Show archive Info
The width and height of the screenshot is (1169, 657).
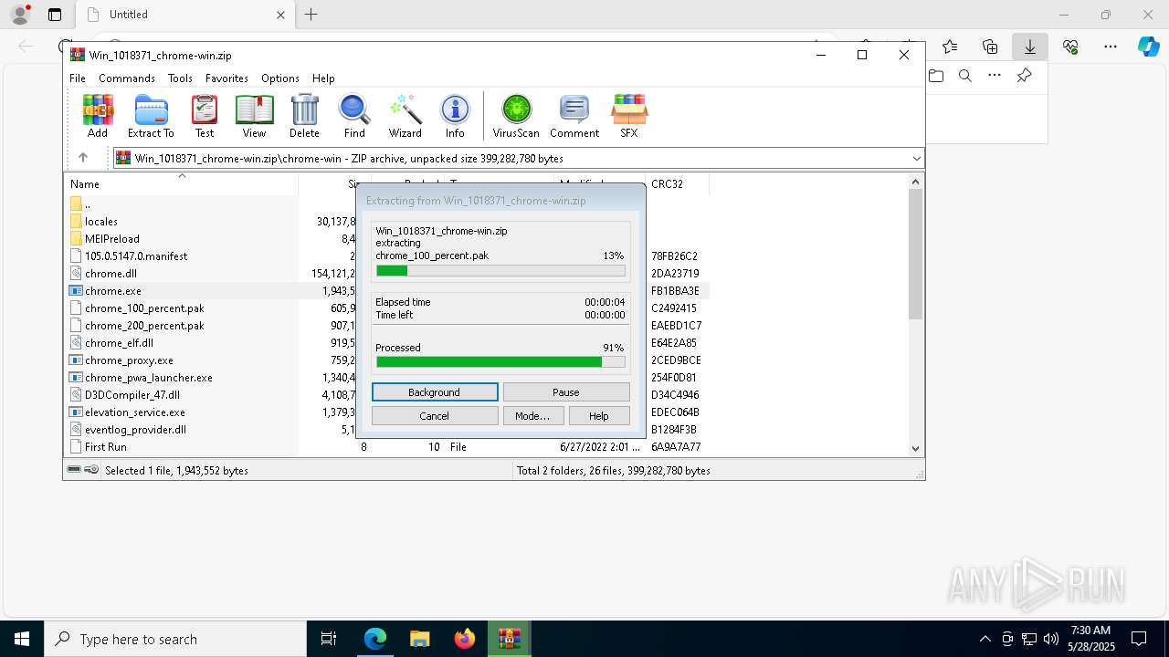(455, 116)
